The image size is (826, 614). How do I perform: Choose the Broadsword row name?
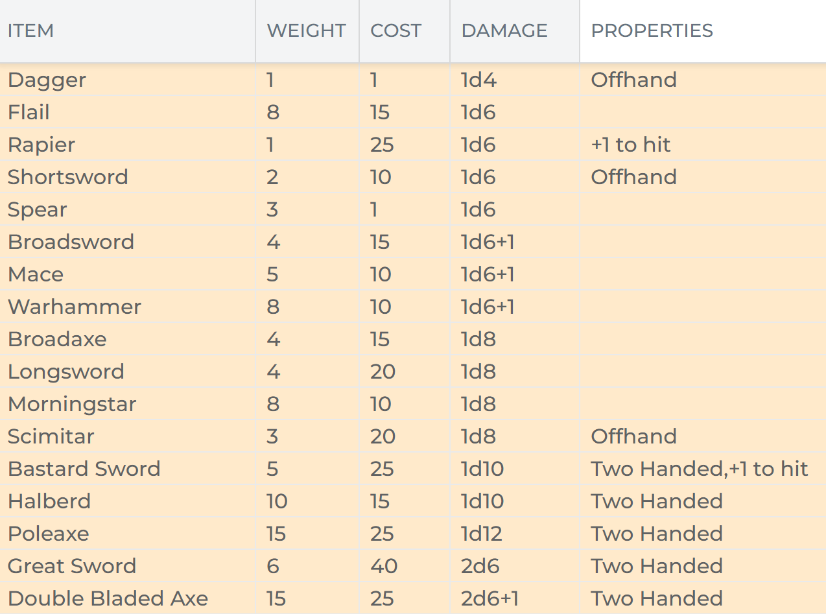[71, 242]
